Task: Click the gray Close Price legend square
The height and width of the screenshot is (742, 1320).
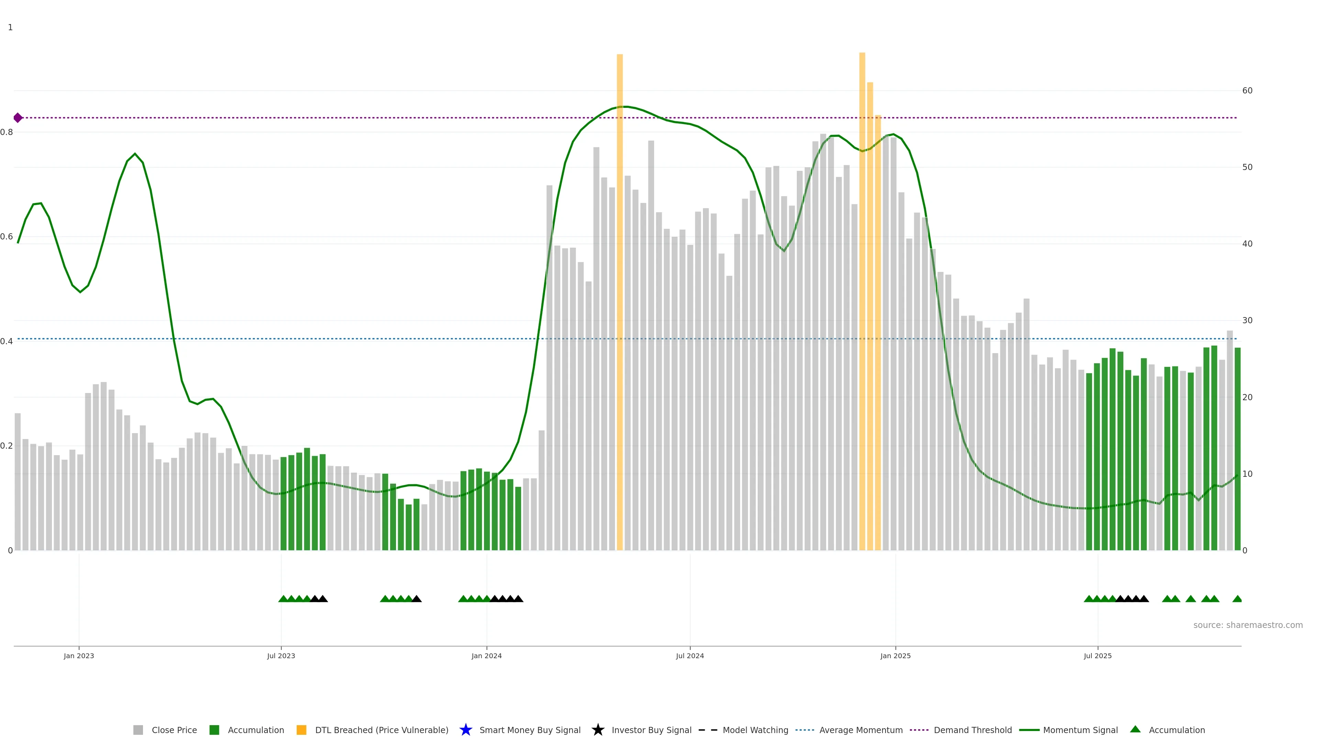Action: (x=138, y=730)
